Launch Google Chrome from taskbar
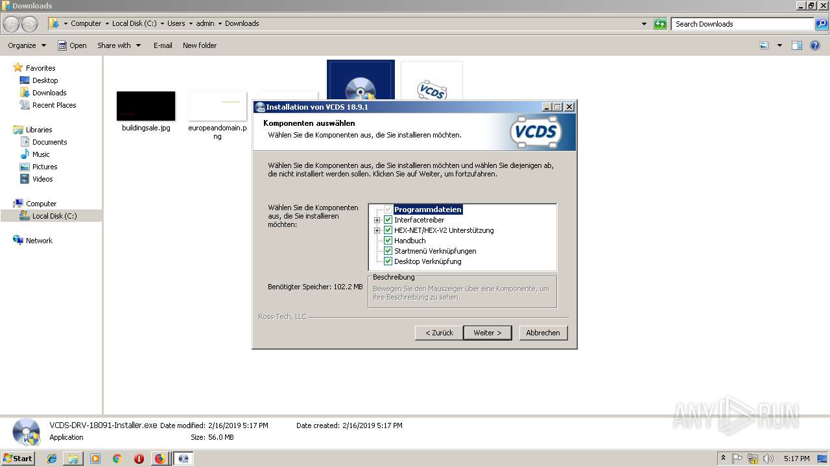Viewport: 830px width, 467px height. pyautogui.click(x=117, y=459)
